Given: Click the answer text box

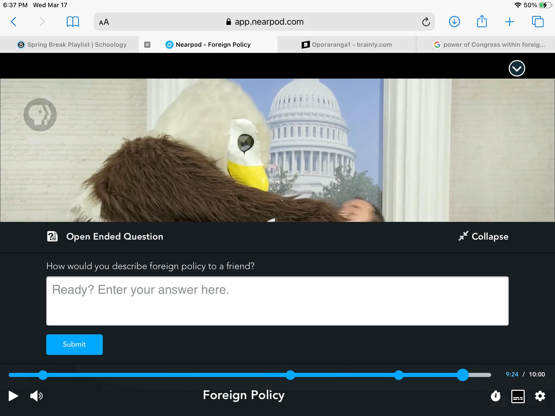Looking at the screenshot, I should coord(277,301).
